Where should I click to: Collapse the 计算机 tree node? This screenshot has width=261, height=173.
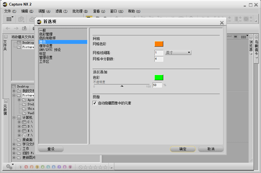(14, 117)
